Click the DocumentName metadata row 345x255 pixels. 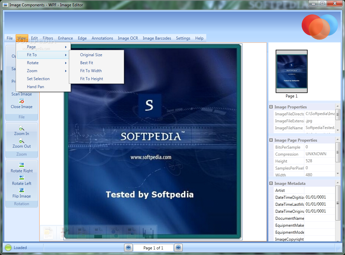(304, 218)
